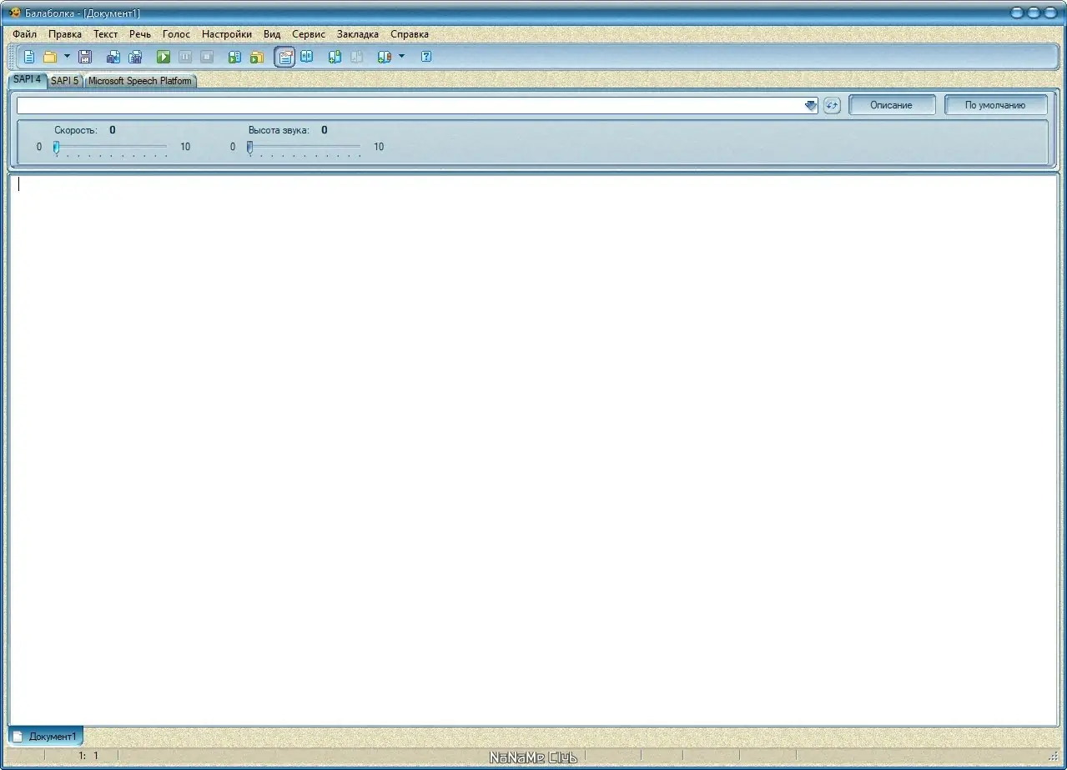This screenshot has width=1067, height=770.
Task: Open the Сервис menu
Action: [x=309, y=34]
